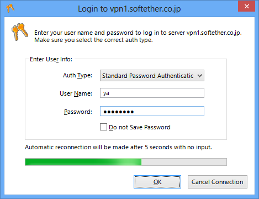Click the OK button
Viewport: 259px width, 199px height.
(157, 182)
